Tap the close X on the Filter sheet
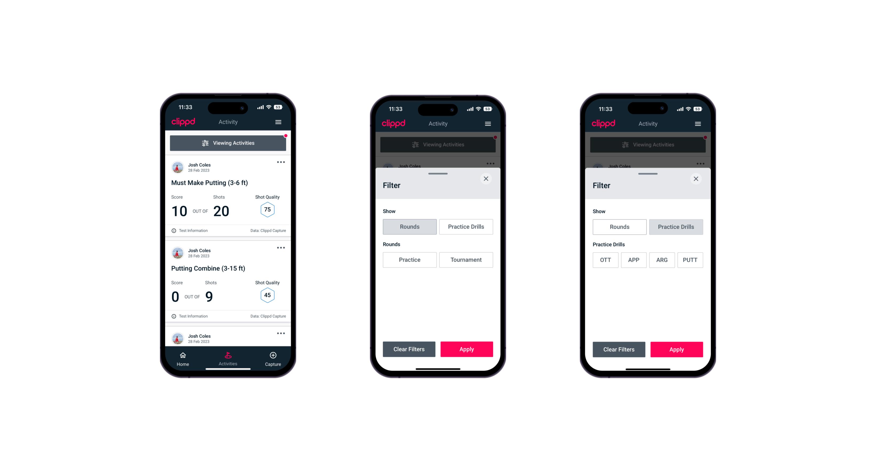The height and width of the screenshot is (471, 876). [x=487, y=179]
